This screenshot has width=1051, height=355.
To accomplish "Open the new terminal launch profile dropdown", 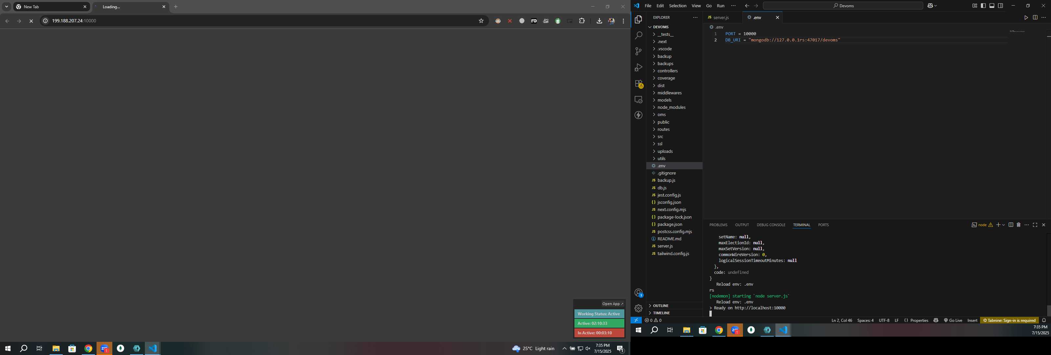I will click(x=1004, y=225).
